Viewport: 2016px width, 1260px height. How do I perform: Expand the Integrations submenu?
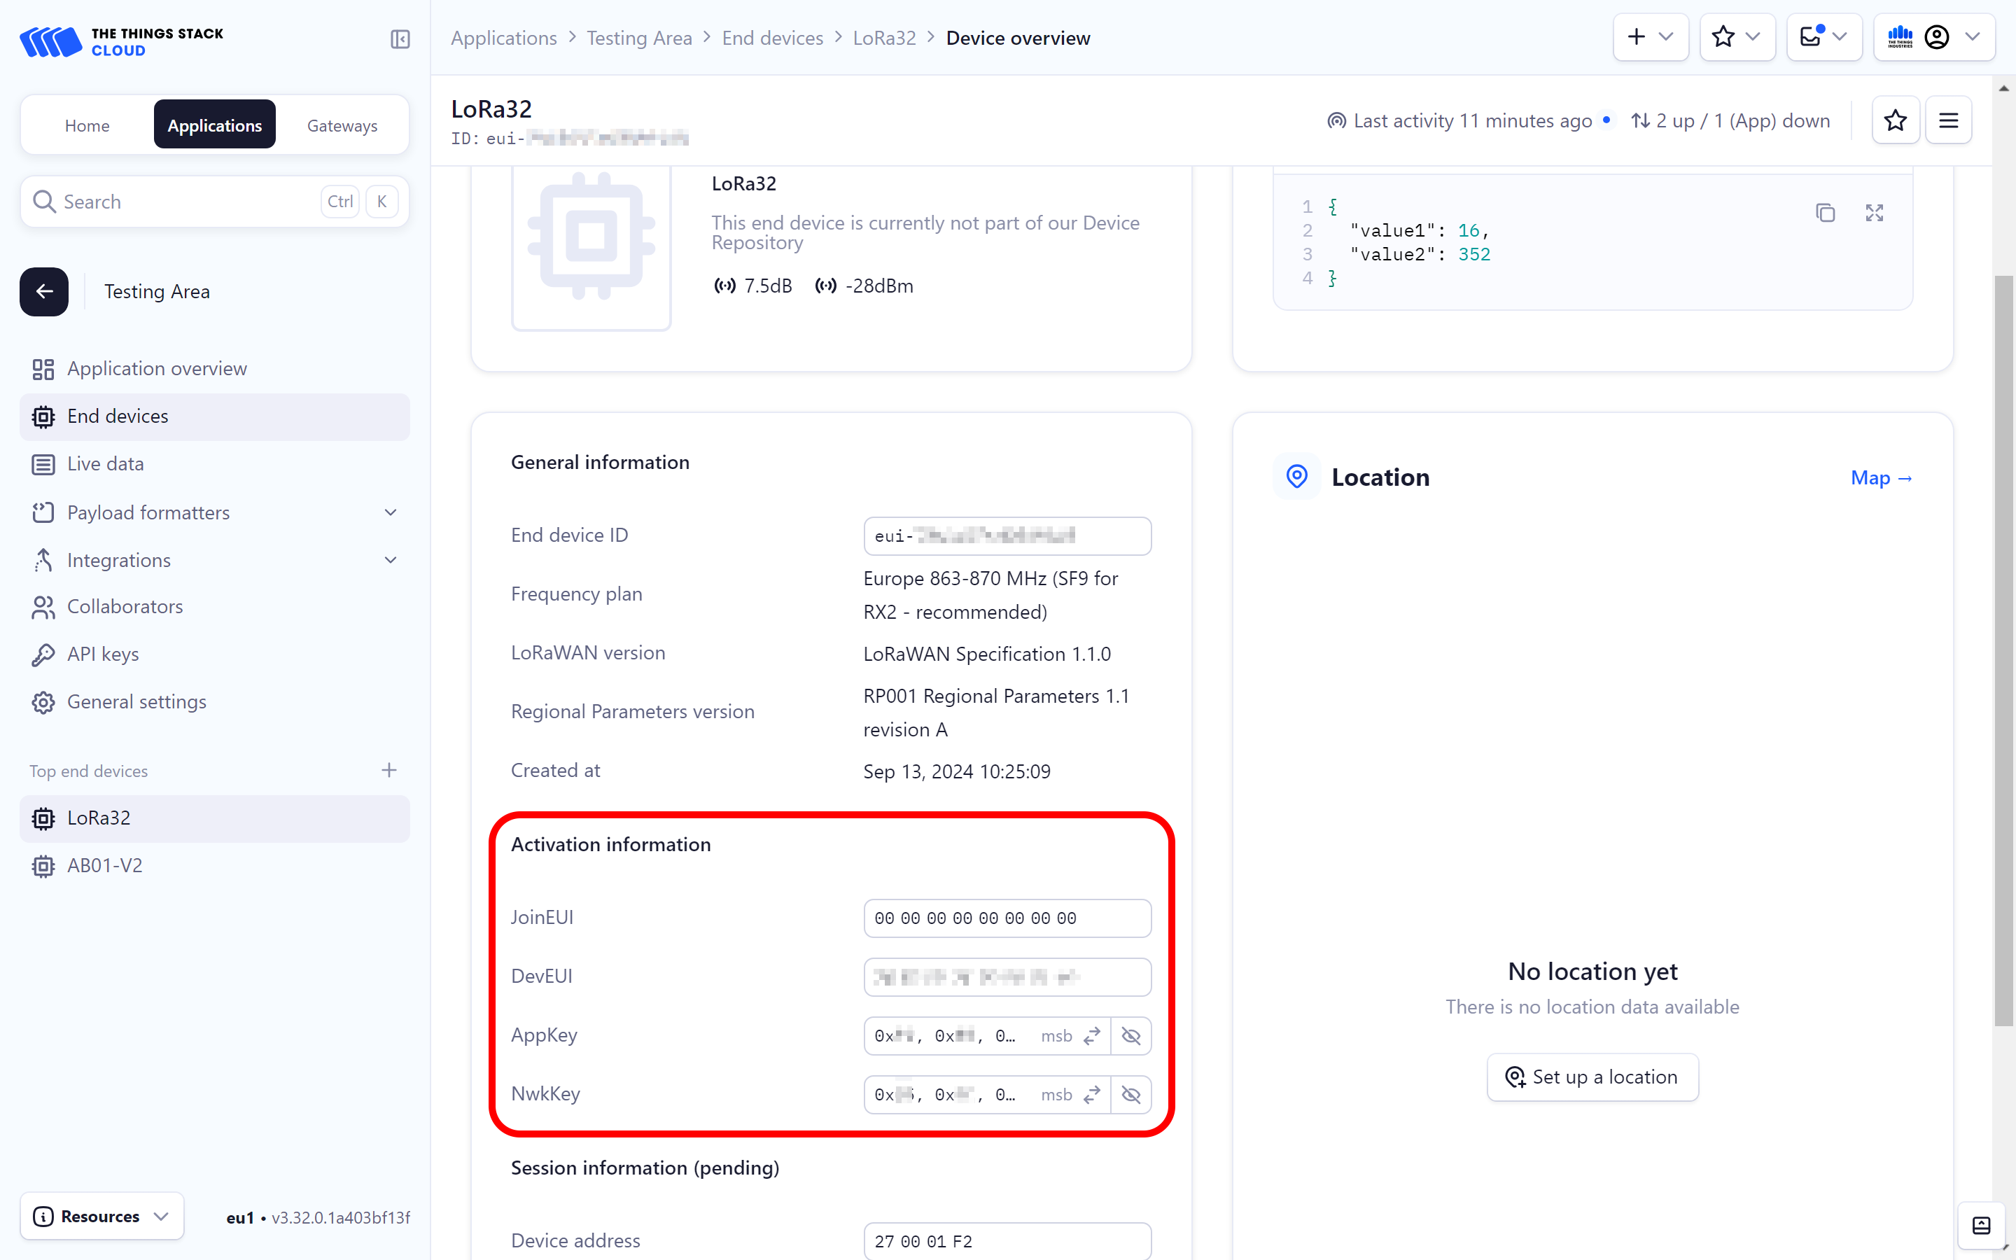[390, 560]
